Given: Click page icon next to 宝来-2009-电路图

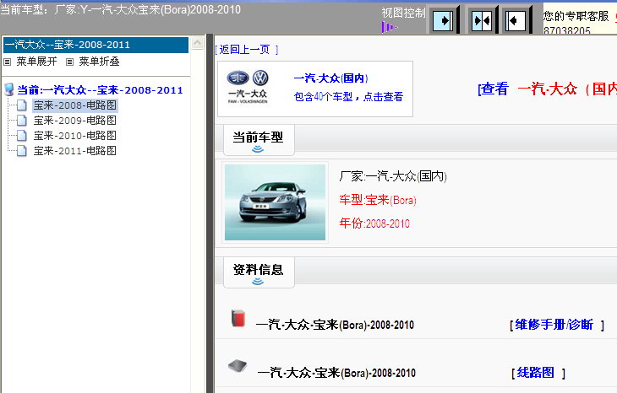Looking at the screenshot, I should pyautogui.click(x=22, y=121).
